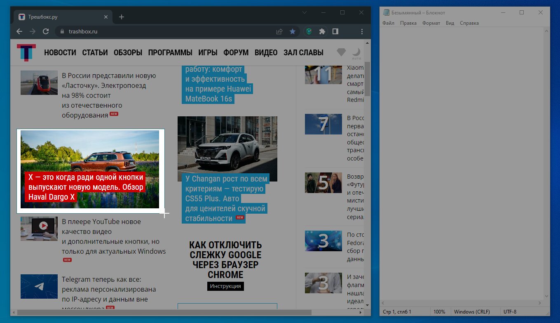Screen dimensions: 560x323
Task: Open the Huawei MateBook 16s article
Action: coord(217,84)
